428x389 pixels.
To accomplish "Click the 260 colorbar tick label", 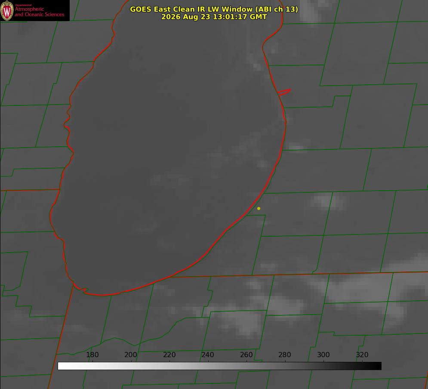I will pyautogui.click(x=246, y=355).
